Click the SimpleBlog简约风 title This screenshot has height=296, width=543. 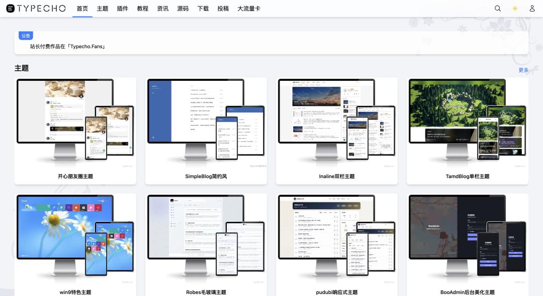(x=206, y=176)
